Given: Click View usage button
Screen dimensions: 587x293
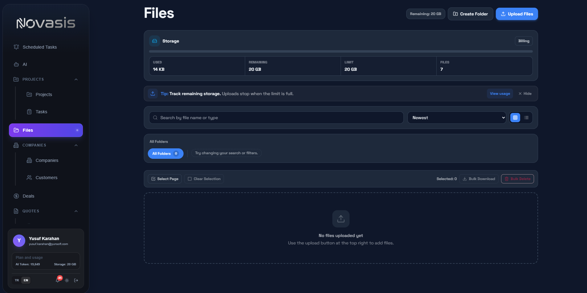Looking at the screenshot, I should (500, 94).
